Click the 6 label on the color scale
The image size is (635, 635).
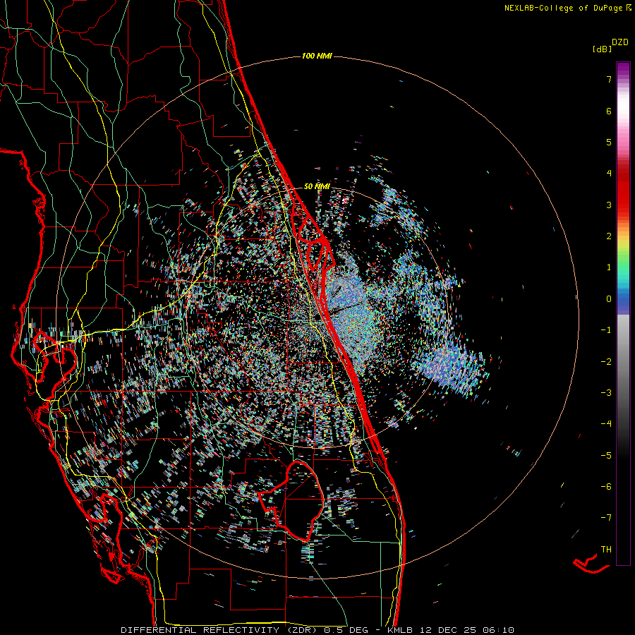click(609, 111)
